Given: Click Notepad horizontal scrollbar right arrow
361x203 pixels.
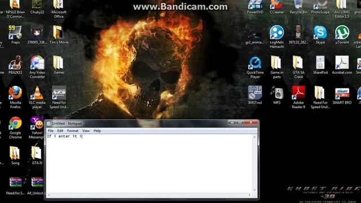Looking at the screenshot, I should click(x=249, y=195).
